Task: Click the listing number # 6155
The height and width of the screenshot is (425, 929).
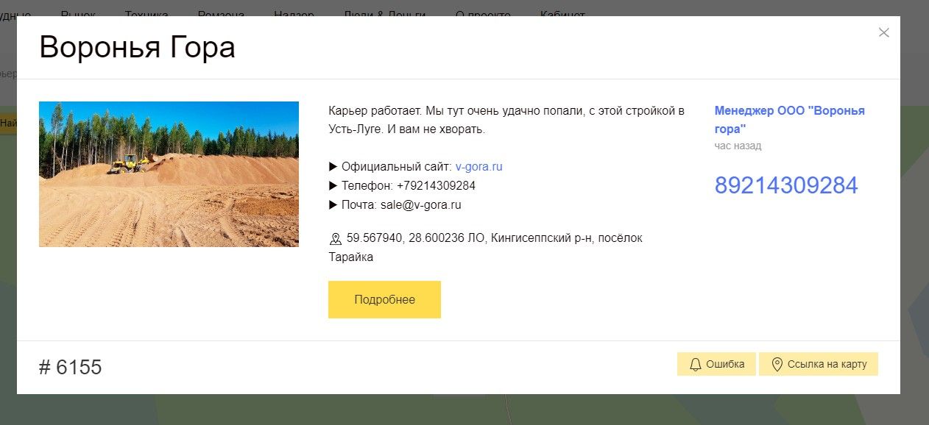Action: (x=70, y=367)
